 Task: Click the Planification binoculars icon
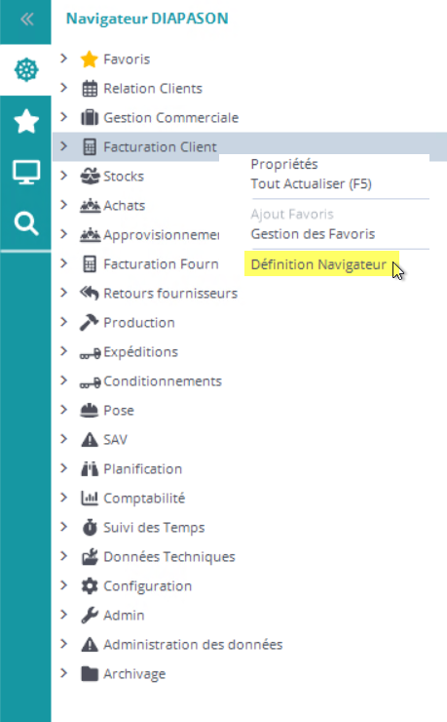pos(90,468)
